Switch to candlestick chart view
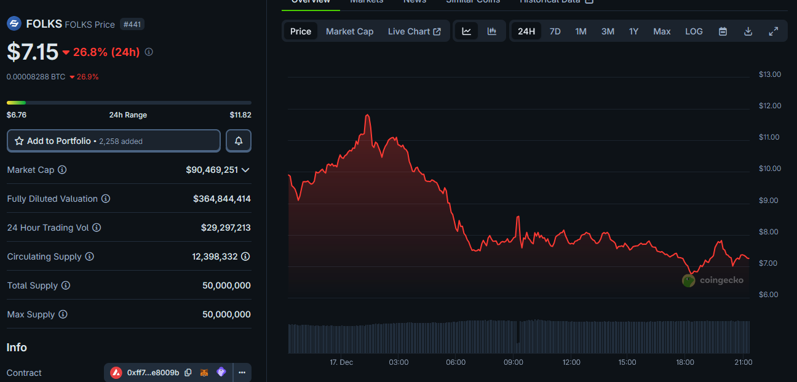Screen dimensions: 797x382 click(x=492, y=31)
